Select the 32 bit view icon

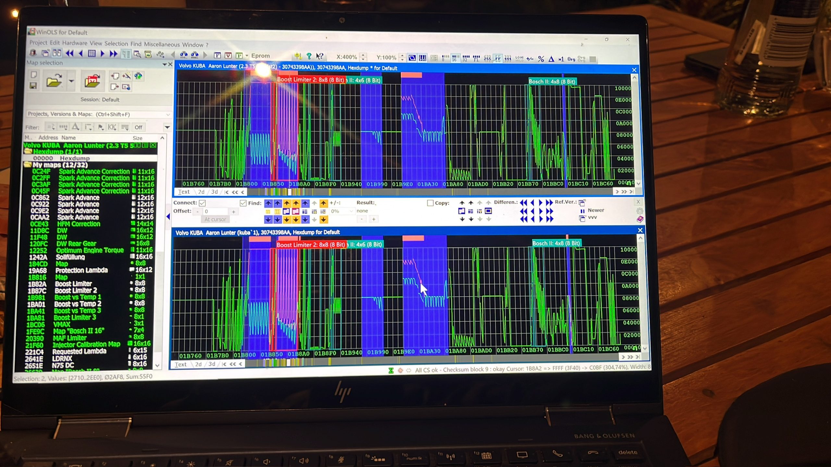(x=466, y=58)
